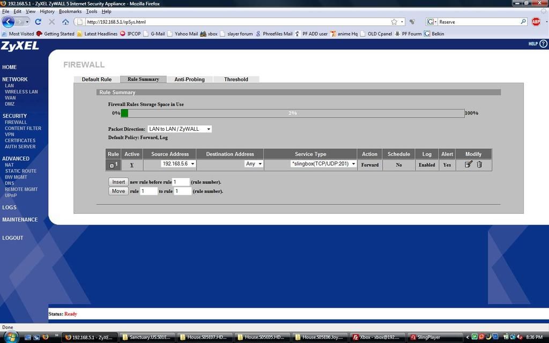
Task: Open back/forward history dropdown arrow
Action: (27, 21)
